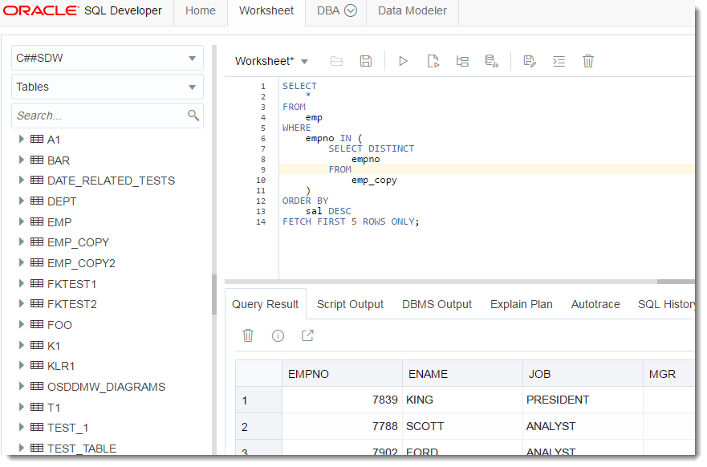Click SELECT DISTINCT on line 7
Viewport: 707px width, 467px height.
point(371,148)
